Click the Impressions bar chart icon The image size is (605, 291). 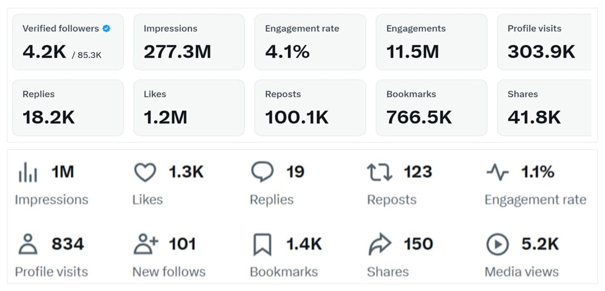(28, 172)
